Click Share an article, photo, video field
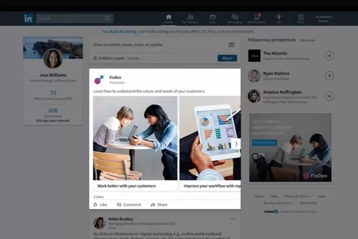This screenshot has height=239, width=358. point(128,45)
